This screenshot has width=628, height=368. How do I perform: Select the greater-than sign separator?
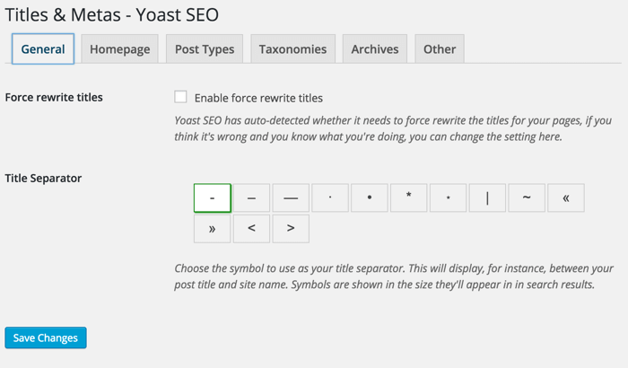coord(291,229)
